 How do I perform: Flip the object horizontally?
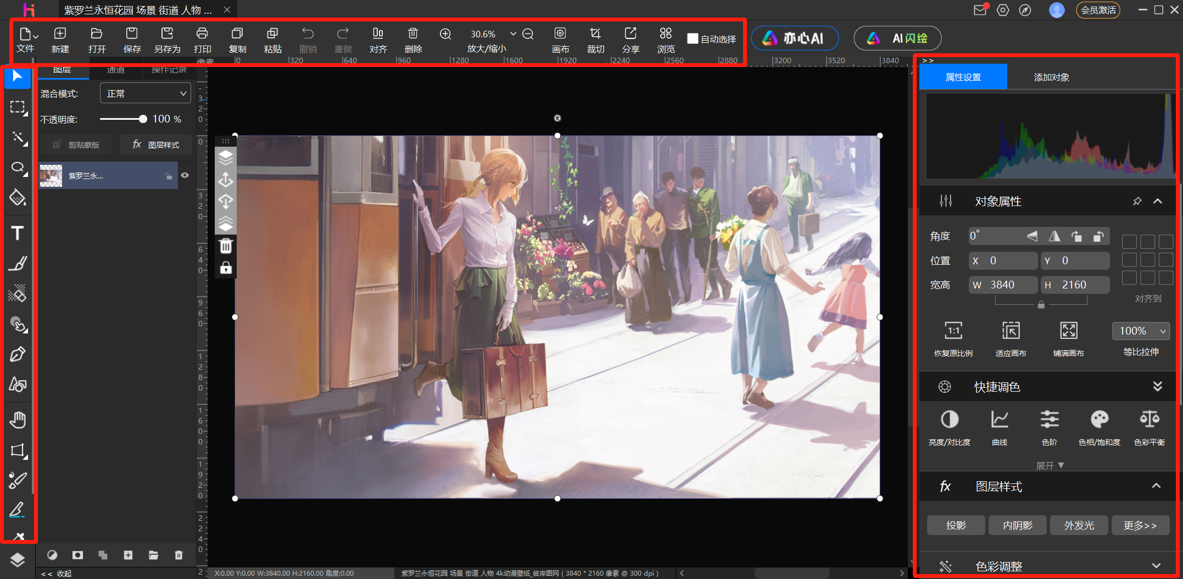click(x=1054, y=237)
